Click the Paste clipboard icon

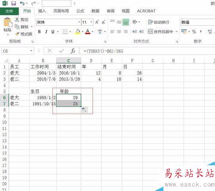[x=8, y=22]
